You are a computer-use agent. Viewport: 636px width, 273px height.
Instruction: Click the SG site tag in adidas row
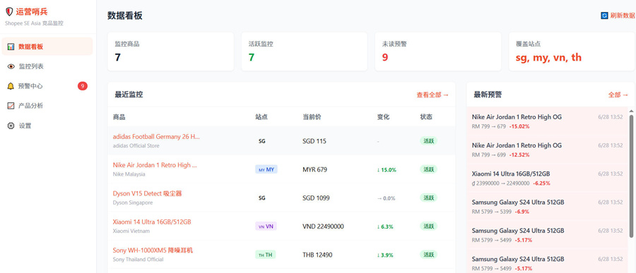(x=262, y=141)
